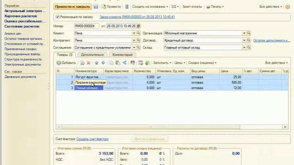This screenshot has height=165, width=294.
Task: Open the Цены dropdown menu
Action: (x=180, y=63)
